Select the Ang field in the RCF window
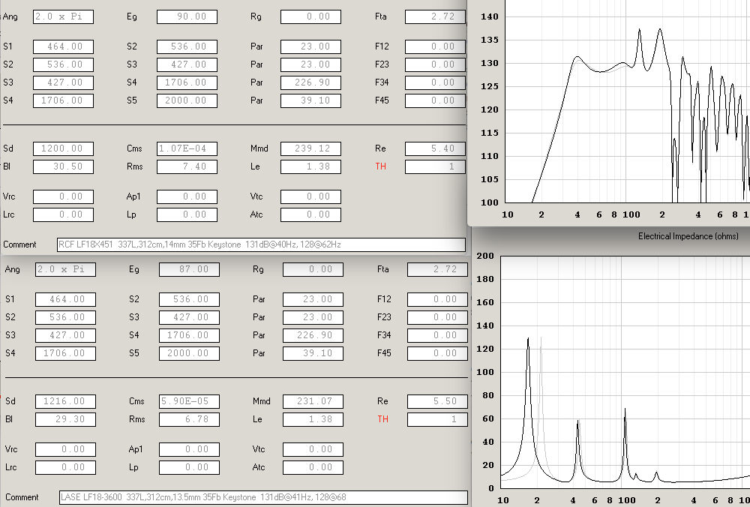Viewport: 750px width, 507px height. pos(63,16)
